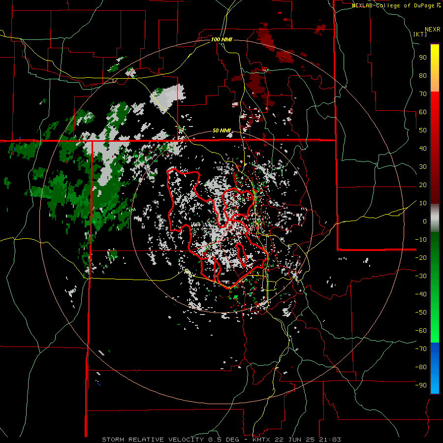Click the "KMTX" station identifier
The height and width of the screenshot is (443, 443).
261,440
